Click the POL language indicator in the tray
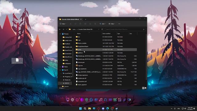The width and height of the screenshot is (197, 111). point(179,109)
